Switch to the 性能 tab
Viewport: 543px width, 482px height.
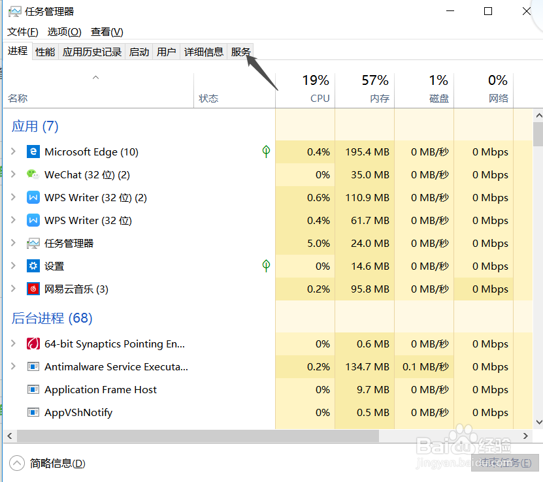(x=45, y=52)
